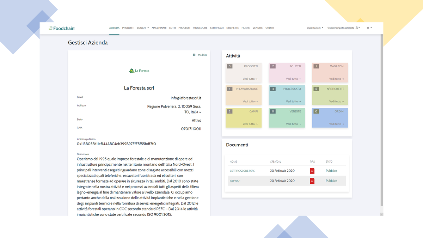Click 'Vedi tutto' in the PRODOTTI card

pyautogui.click(x=250, y=79)
